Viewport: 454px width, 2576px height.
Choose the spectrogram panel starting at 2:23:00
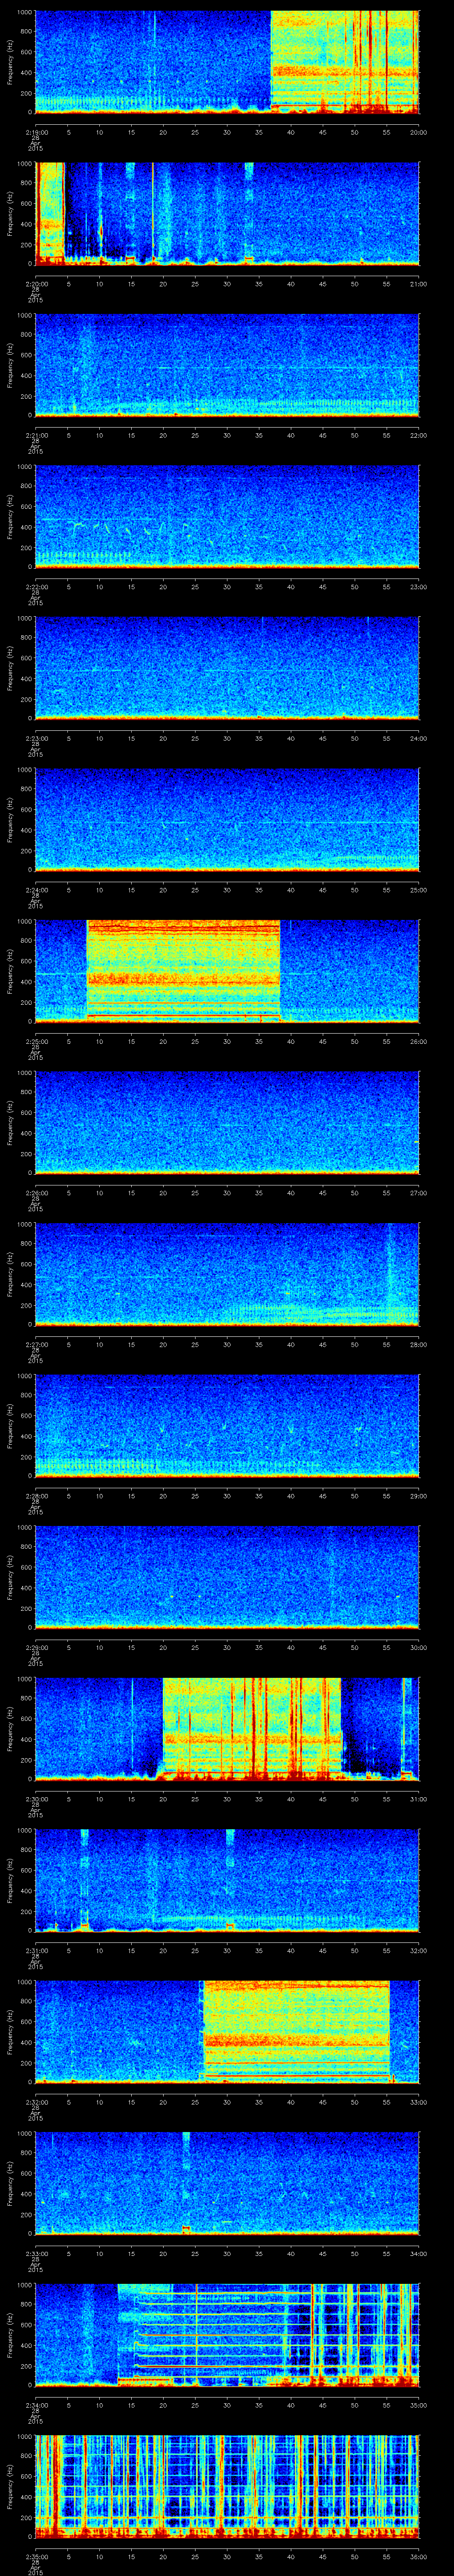[227, 668]
